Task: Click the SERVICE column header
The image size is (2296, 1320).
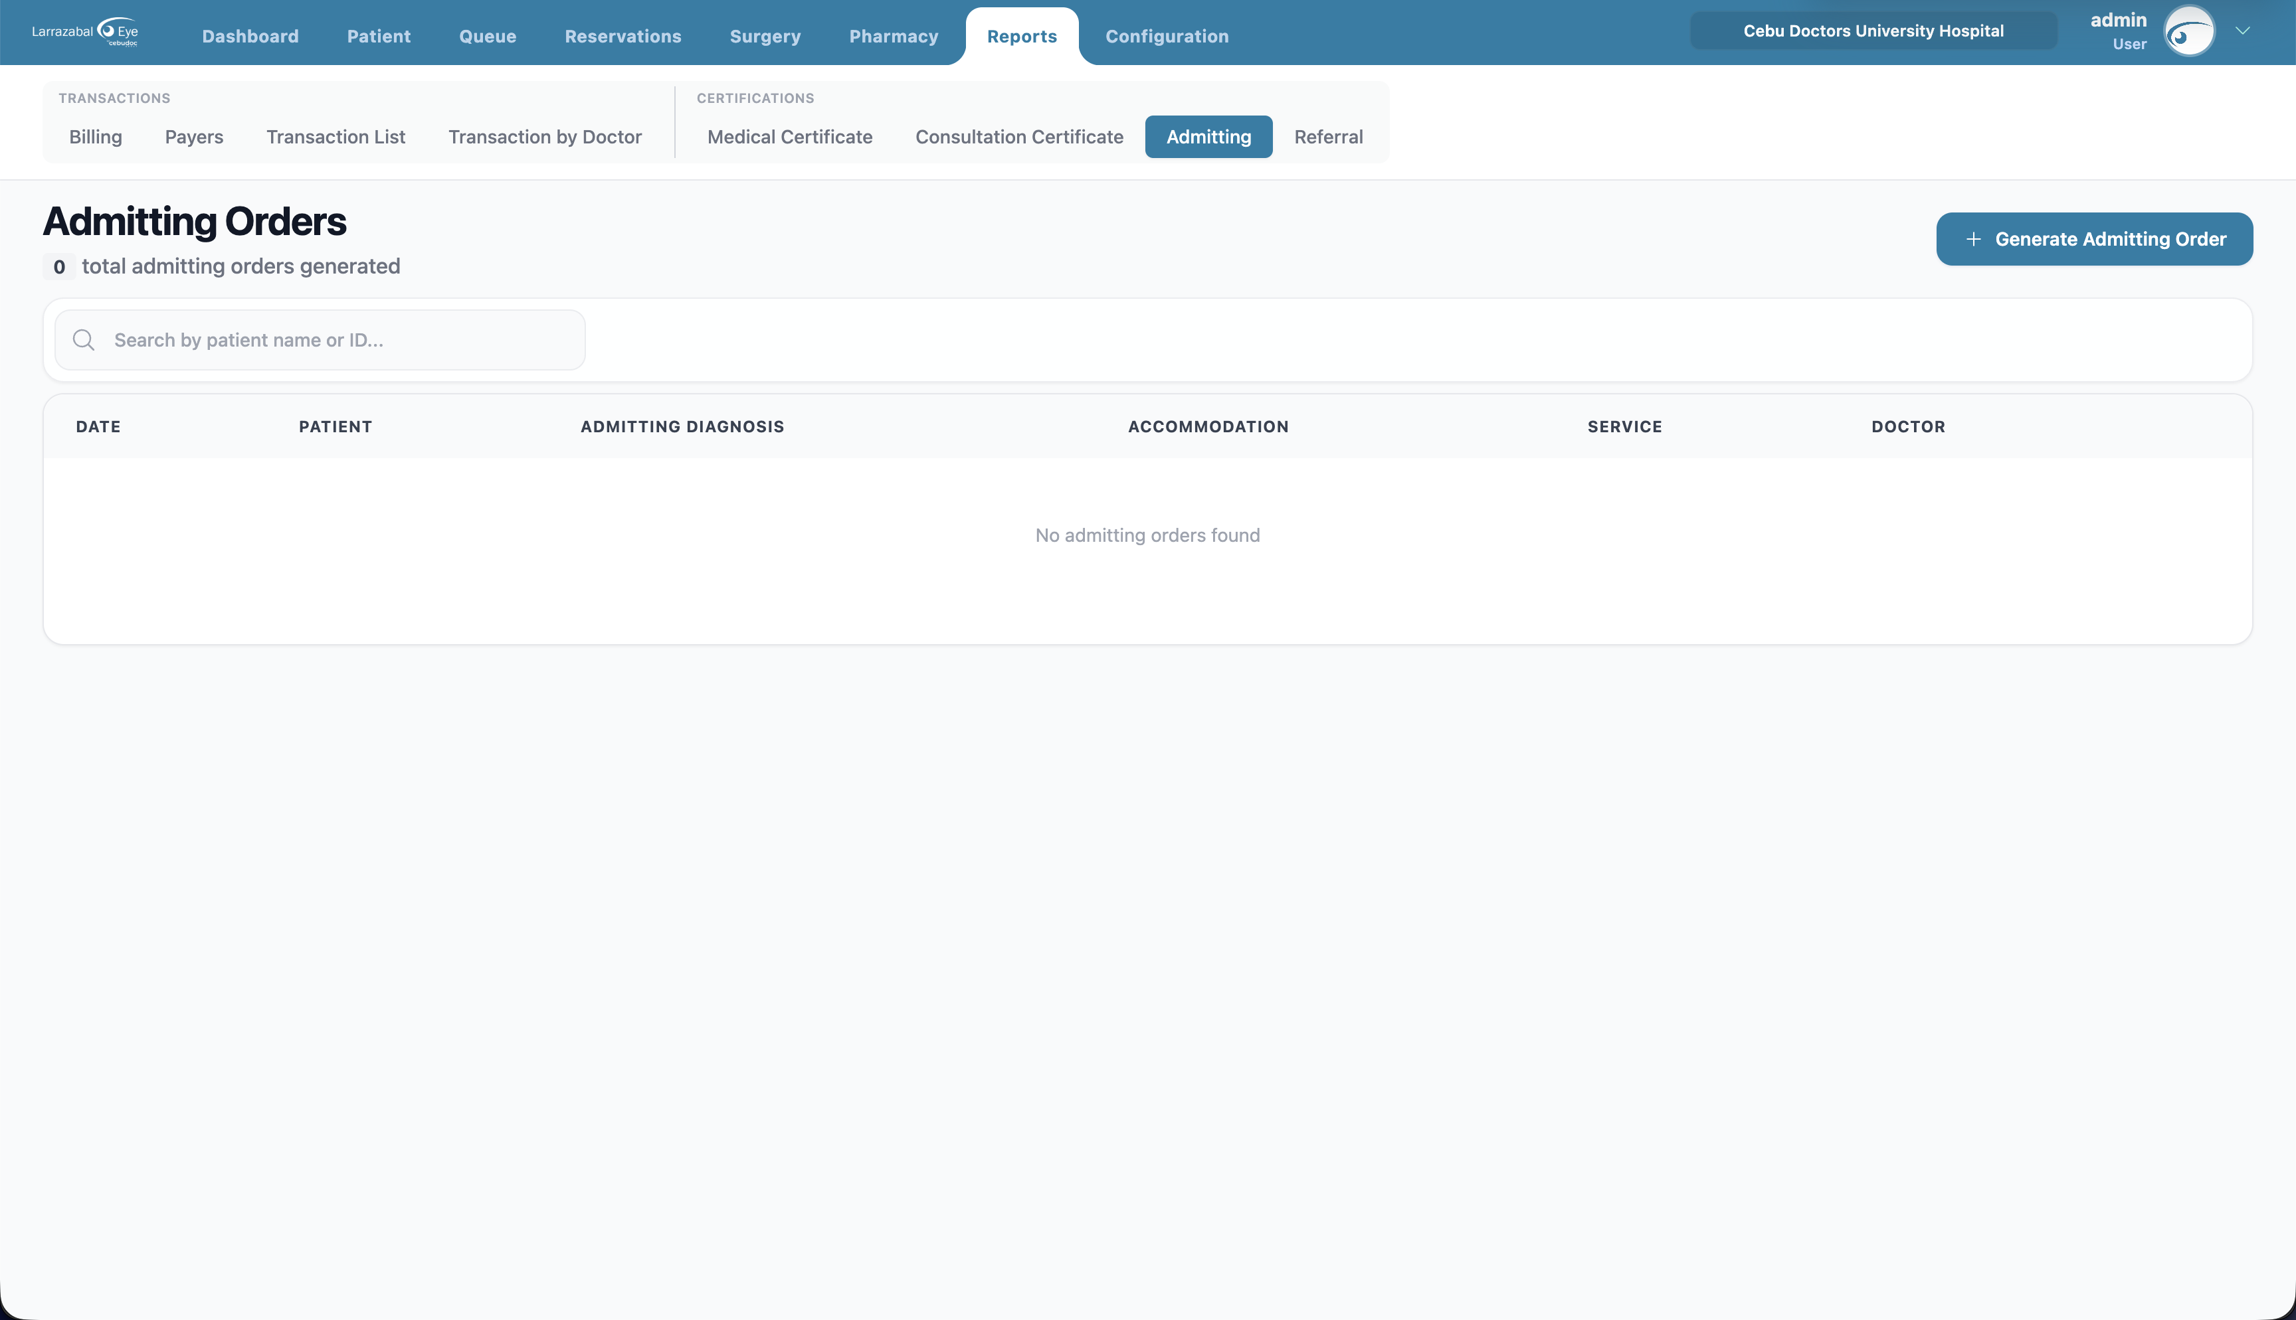Action: click(x=1624, y=427)
